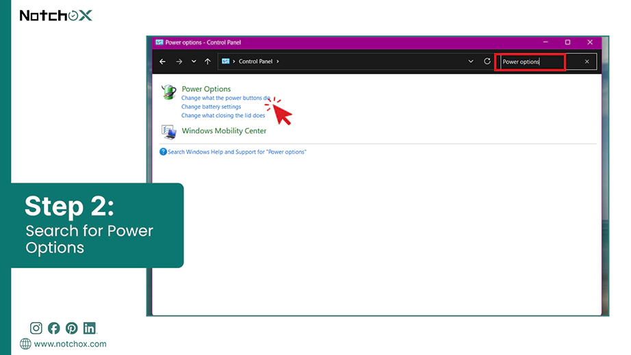631x355 pixels.
Task: Click the Power options search field
Action: [530, 62]
